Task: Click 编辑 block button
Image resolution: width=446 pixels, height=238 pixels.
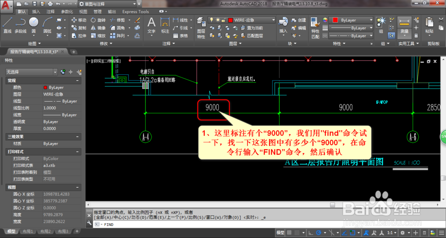Action: [x=299, y=28]
